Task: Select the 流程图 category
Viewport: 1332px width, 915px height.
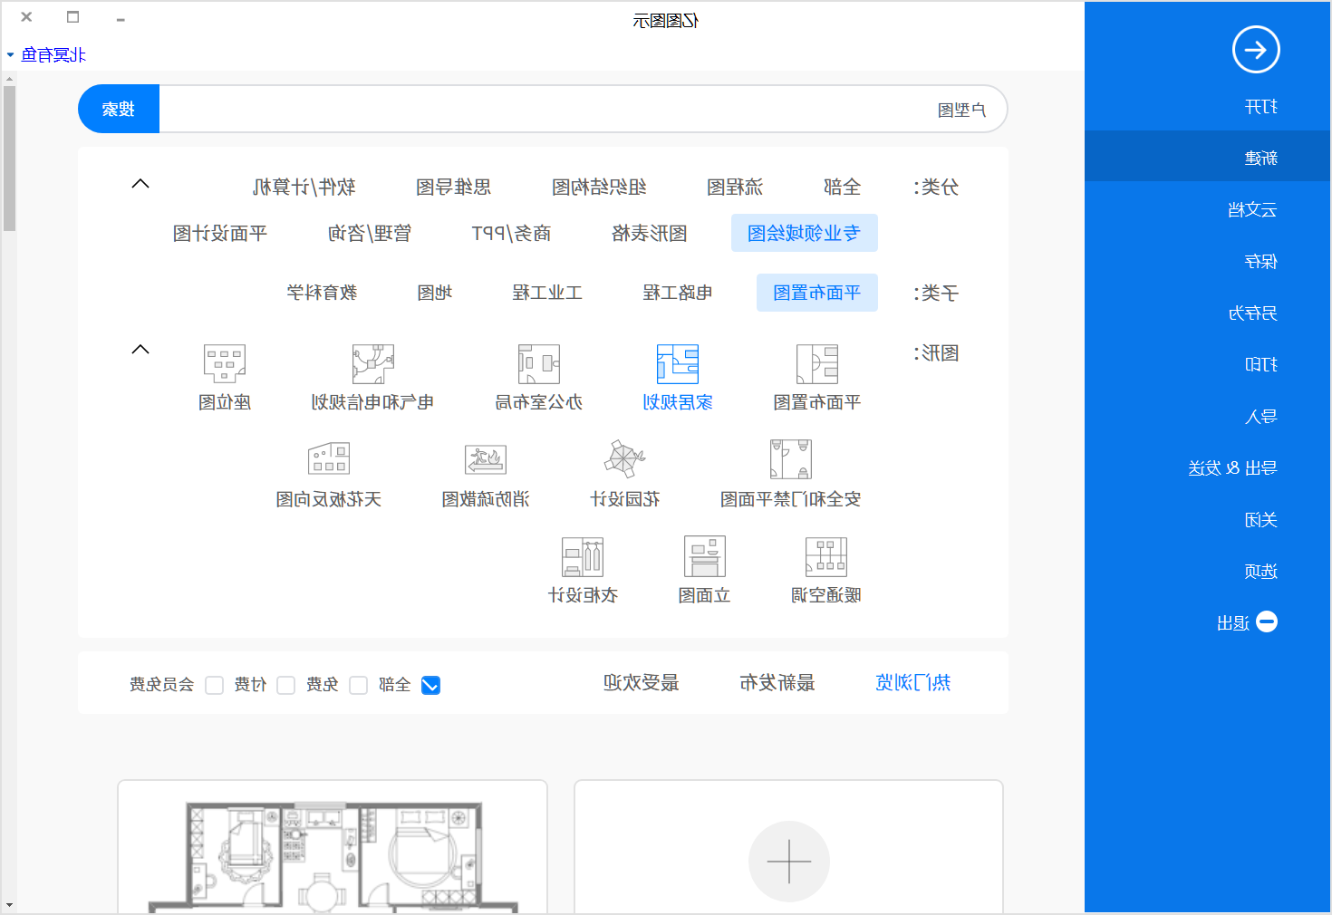Action: (735, 187)
